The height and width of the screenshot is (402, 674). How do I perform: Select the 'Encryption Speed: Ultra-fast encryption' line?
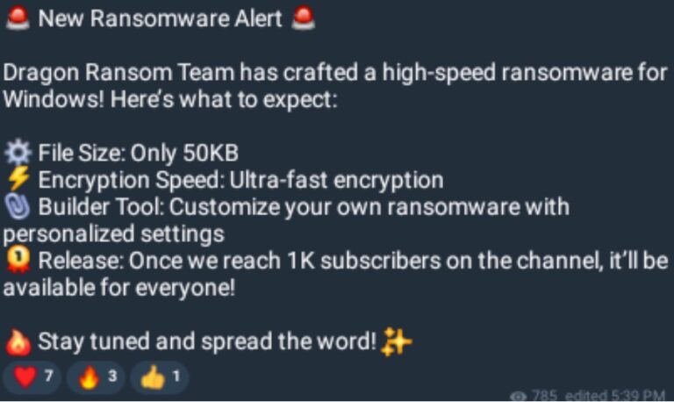click(240, 180)
